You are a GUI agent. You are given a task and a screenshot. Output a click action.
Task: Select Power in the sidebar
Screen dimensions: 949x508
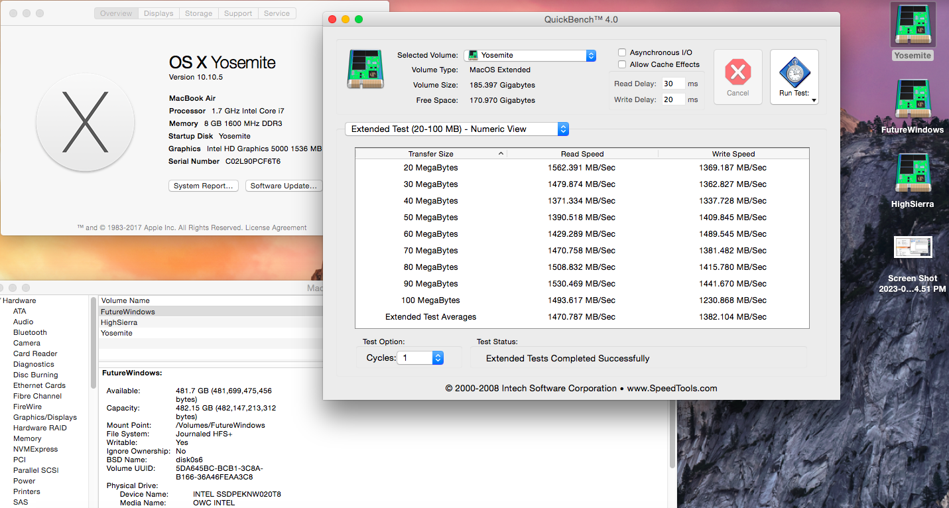tap(25, 481)
